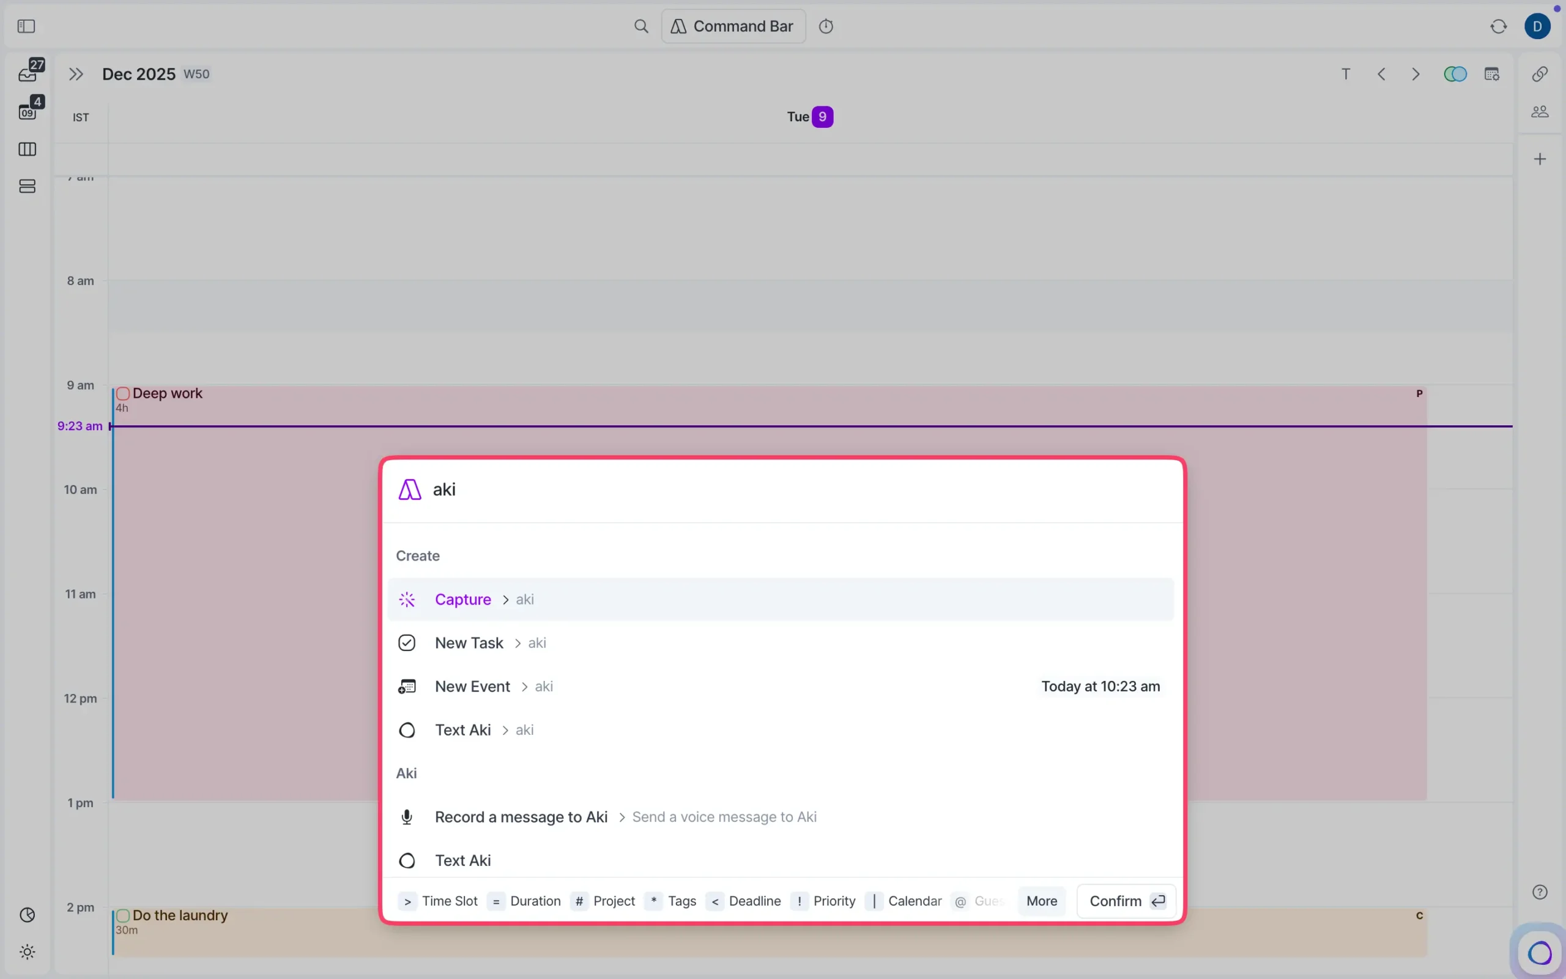Viewport: 1566px width, 979px height.
Task: Open the calendar view icon showing 4 badge
Action: click(x=28, y=109)
